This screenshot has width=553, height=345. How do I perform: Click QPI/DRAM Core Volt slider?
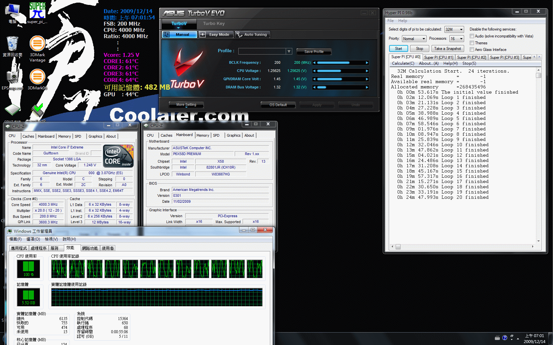(x=341, y=79)
